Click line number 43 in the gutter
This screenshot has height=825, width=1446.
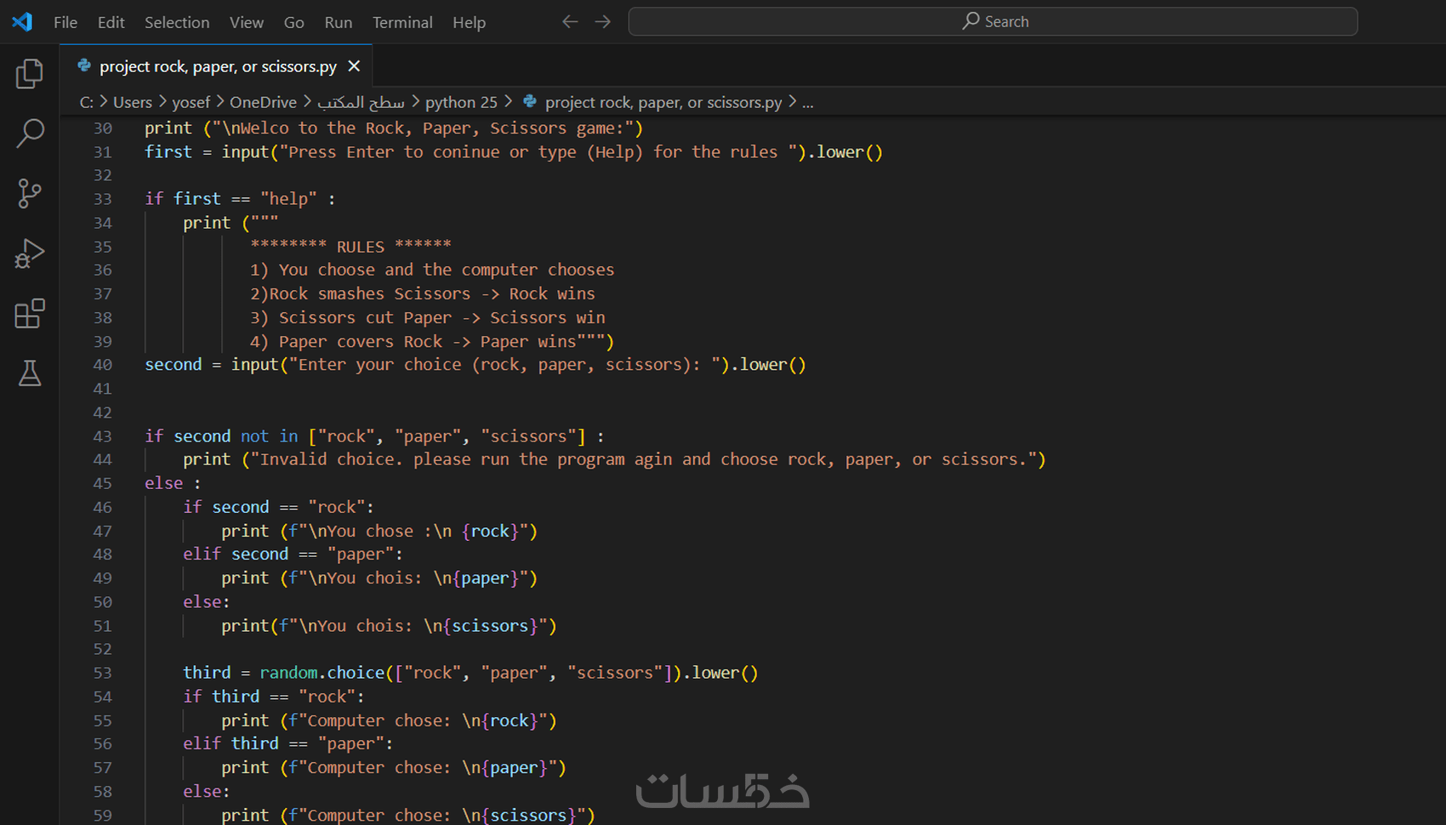click(102, 436)
